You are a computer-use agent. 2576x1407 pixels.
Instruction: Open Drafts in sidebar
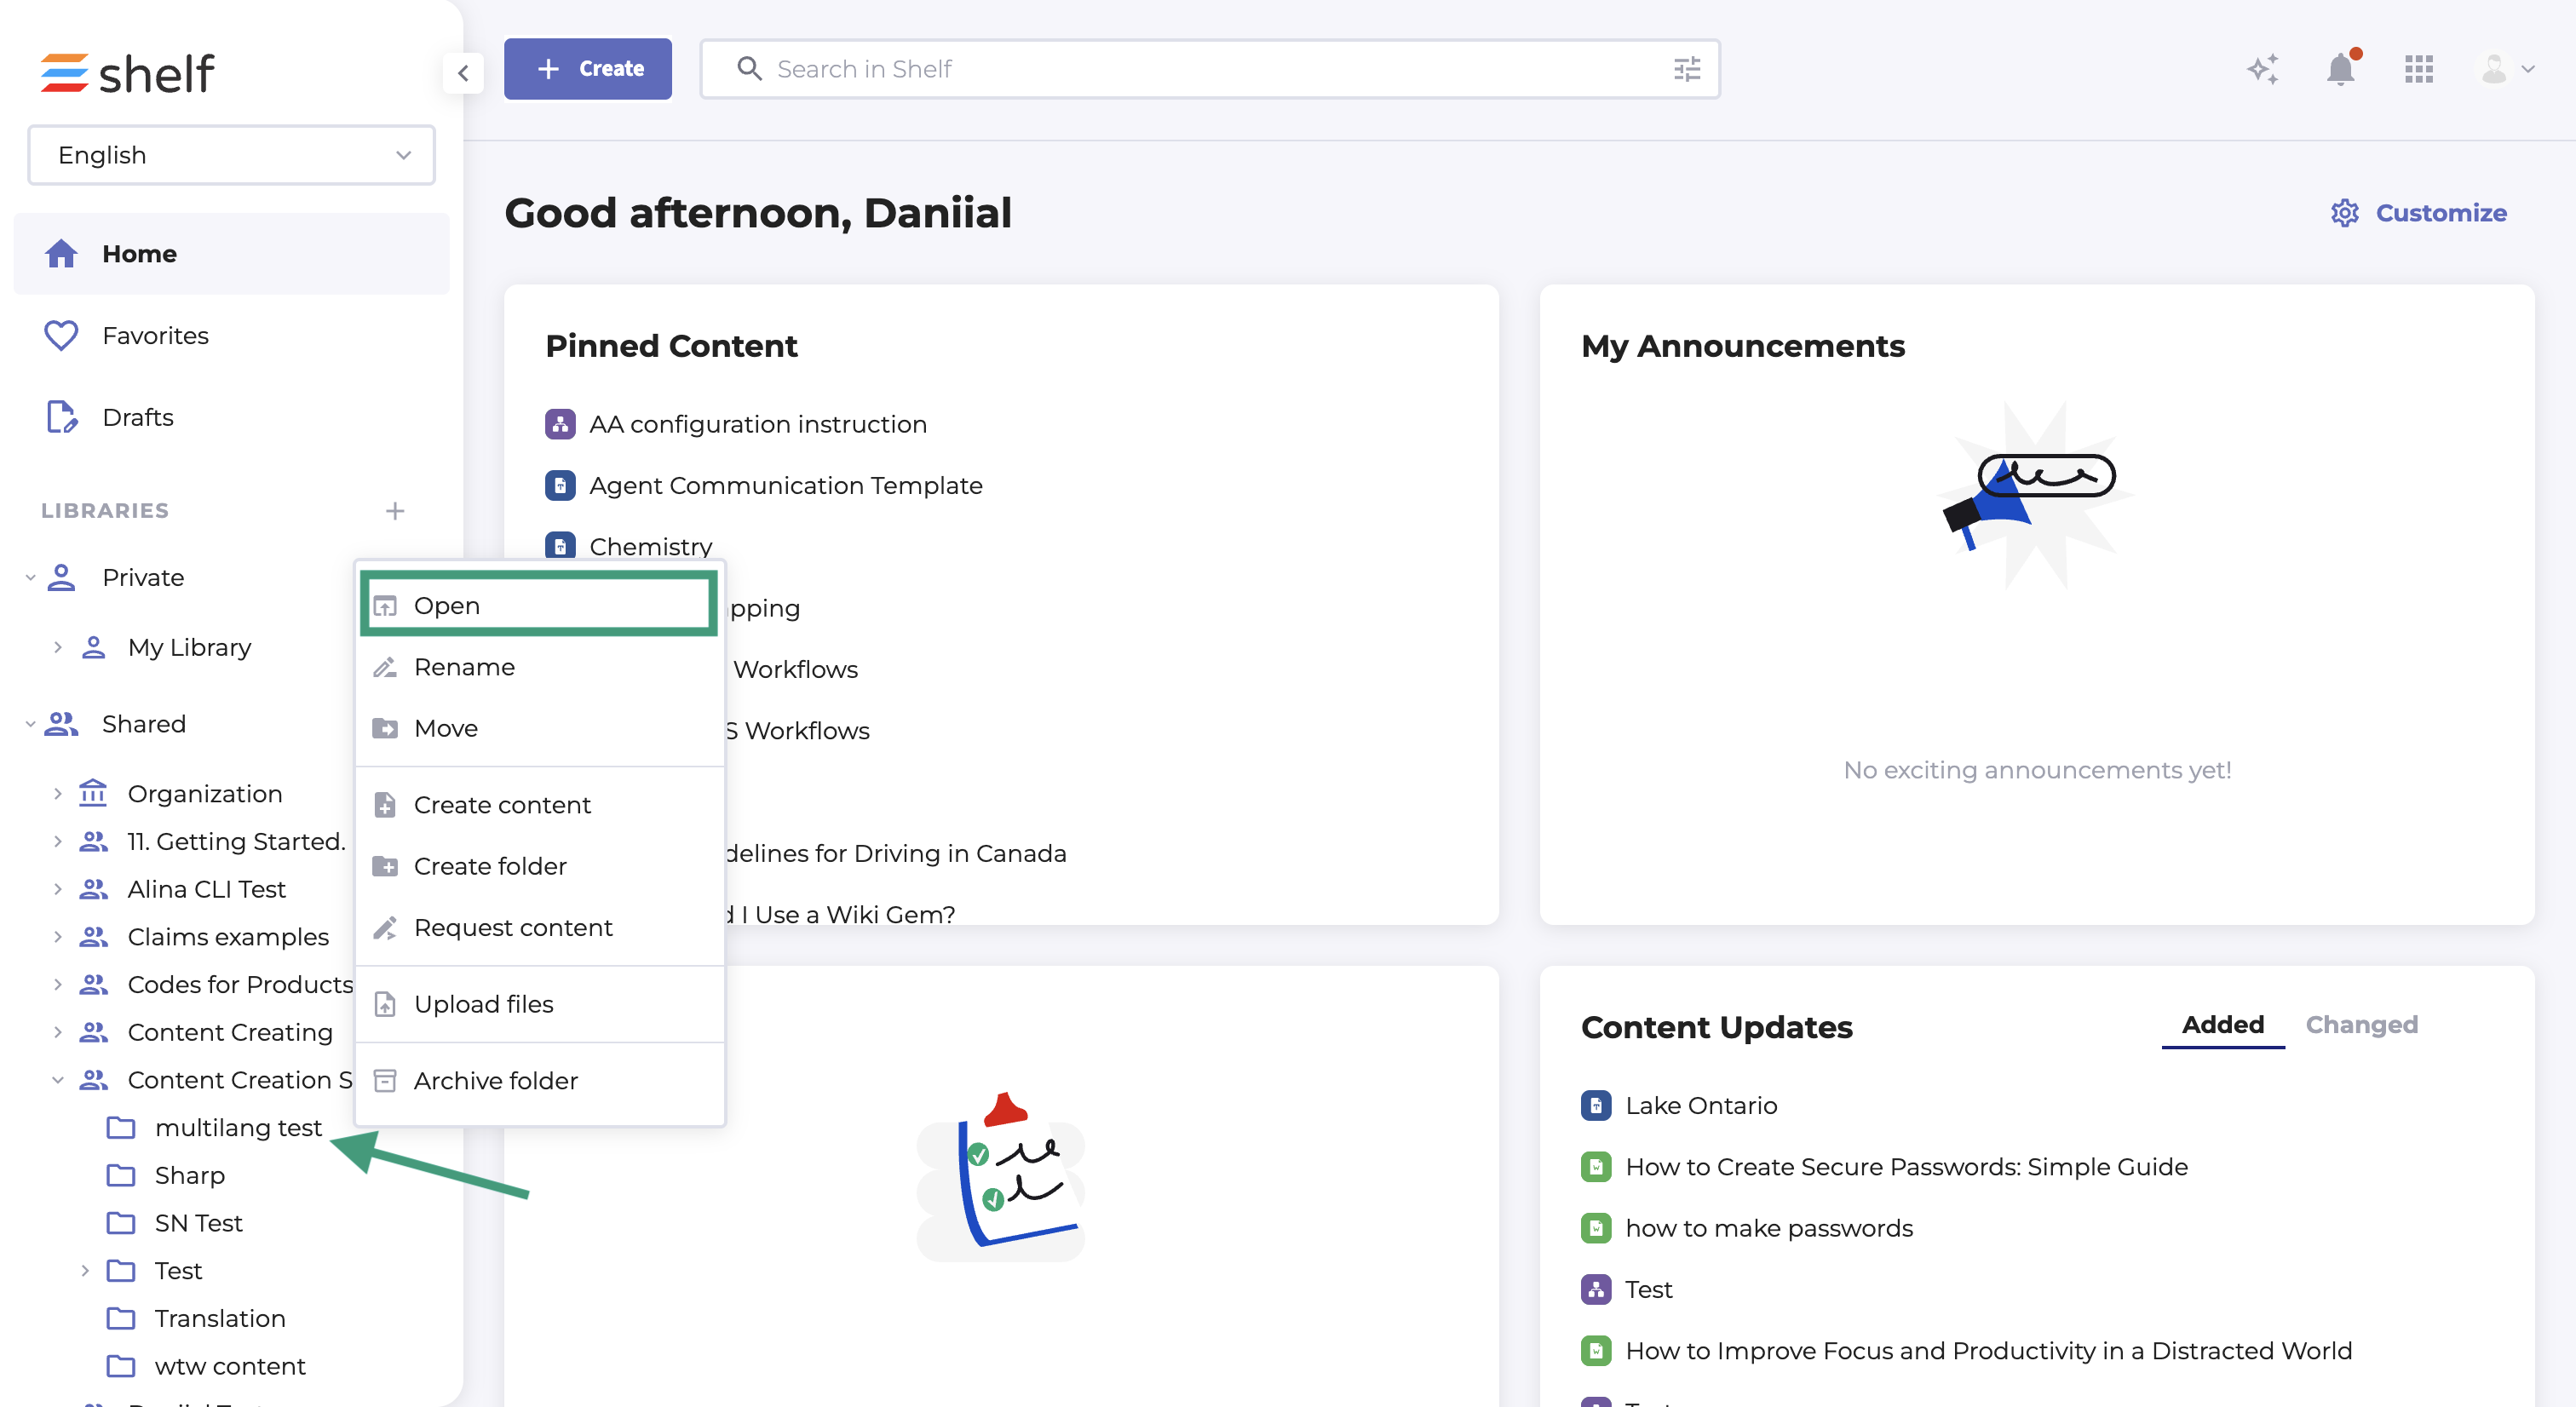tap(137, 417)
